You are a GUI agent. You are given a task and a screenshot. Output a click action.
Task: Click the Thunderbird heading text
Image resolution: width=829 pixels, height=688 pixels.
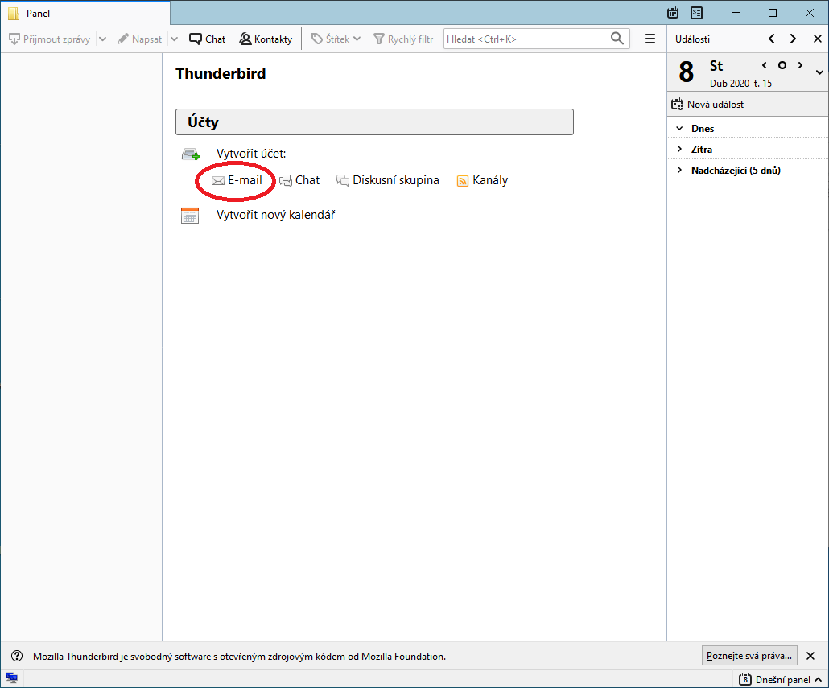(221, 73)
